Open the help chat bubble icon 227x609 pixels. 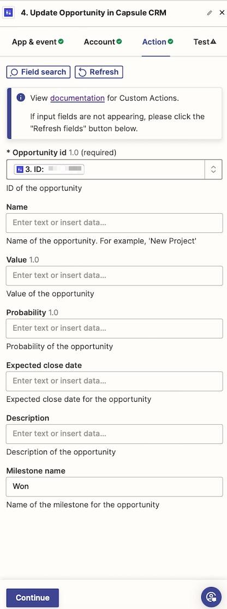(x=211, y=597)
